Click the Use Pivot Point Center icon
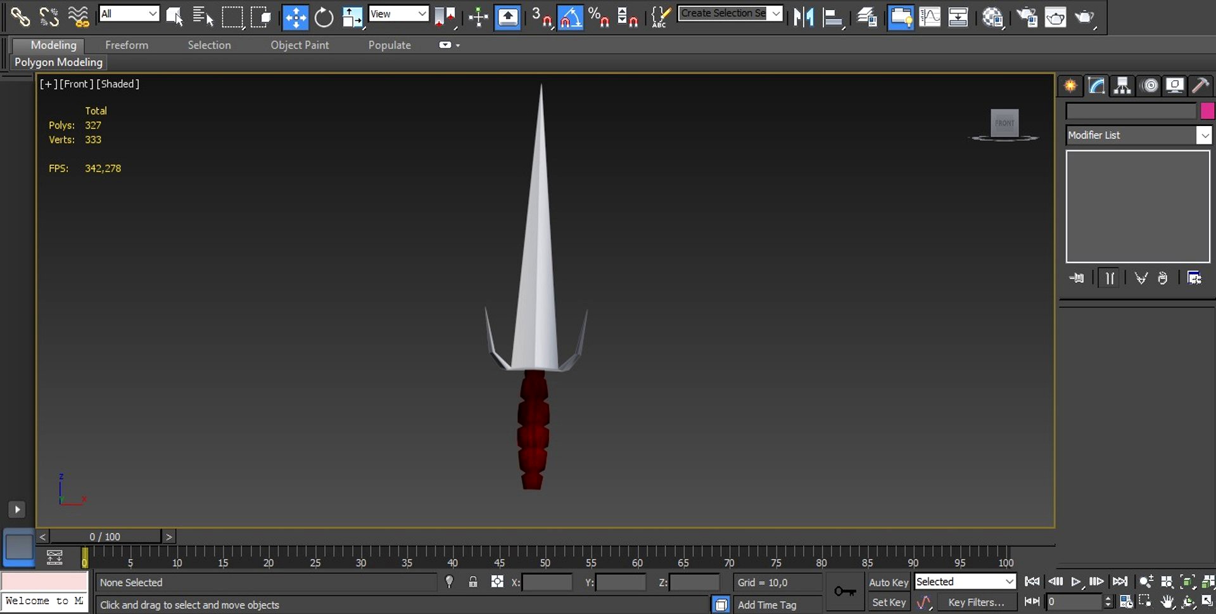 pos(445,16)
